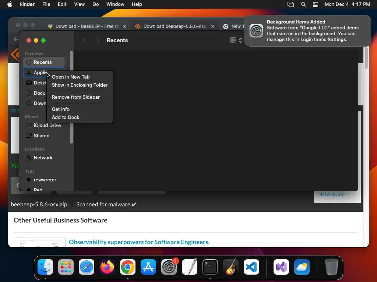The width and height of the screenshot is (377, 282).
Task: Open Finder from the Dock
Action: tap(45, 267)
